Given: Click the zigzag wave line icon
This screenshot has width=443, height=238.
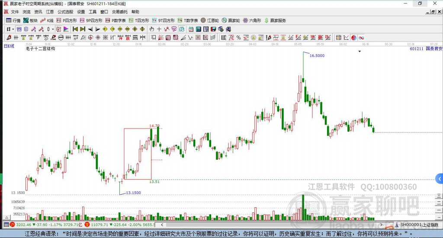Looking at the screenshot, I should [190, 37].
